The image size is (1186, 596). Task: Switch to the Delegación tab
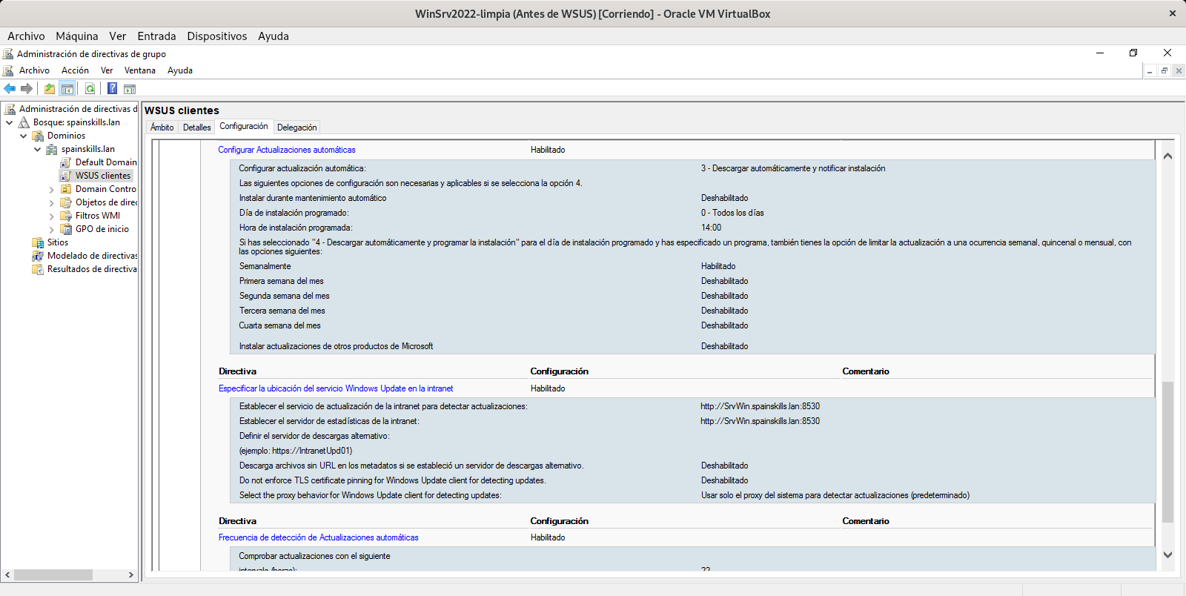(296, 128)
